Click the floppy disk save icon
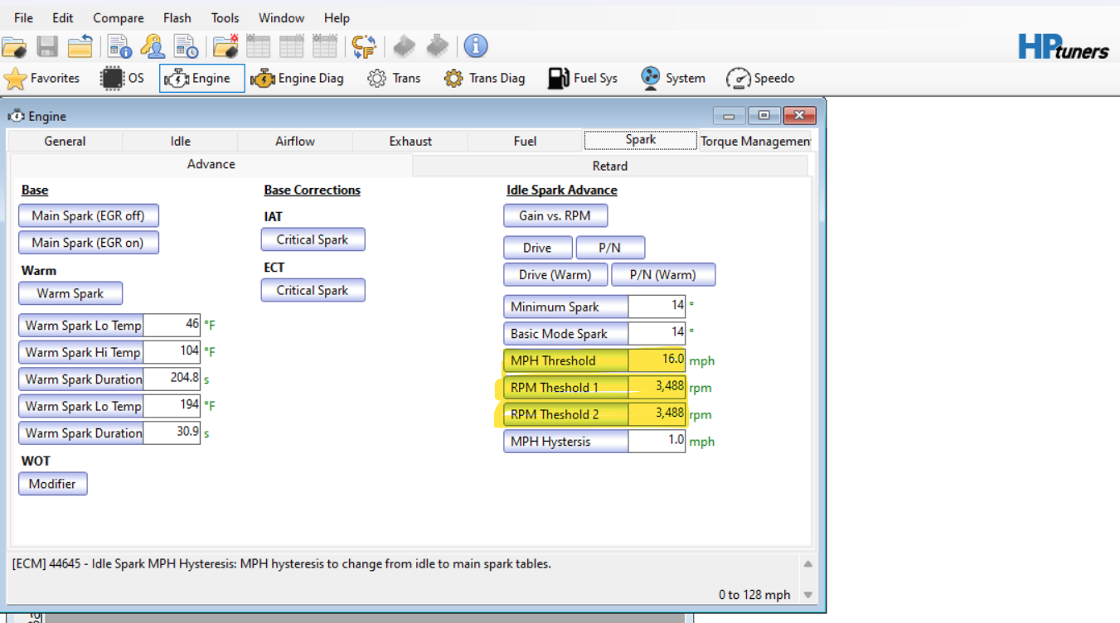Viewport: 1120px width, 623px height. [x=47, y=46]
